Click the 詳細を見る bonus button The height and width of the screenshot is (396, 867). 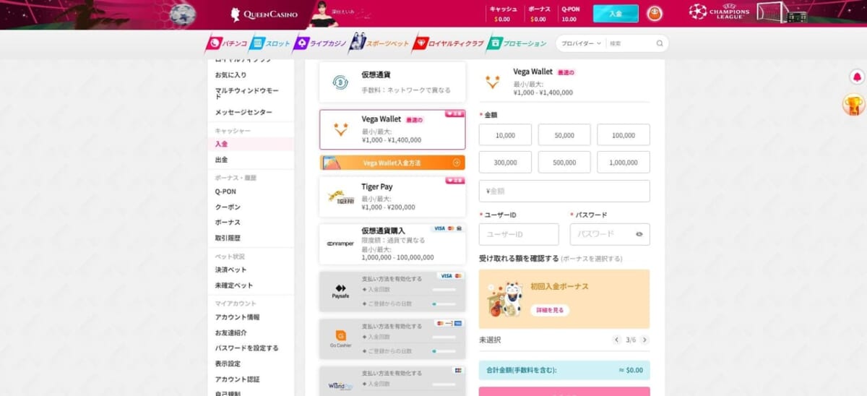click(x=550, y=310)
